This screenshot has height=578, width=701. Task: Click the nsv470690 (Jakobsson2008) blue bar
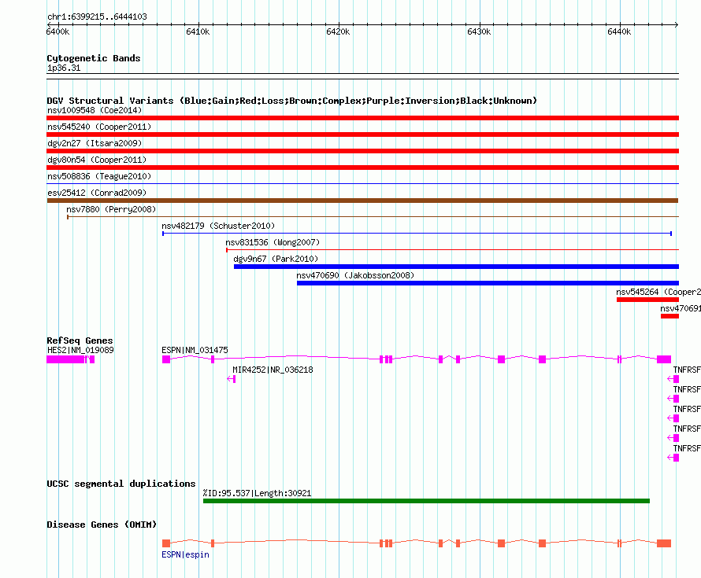(x=488, y=283)
